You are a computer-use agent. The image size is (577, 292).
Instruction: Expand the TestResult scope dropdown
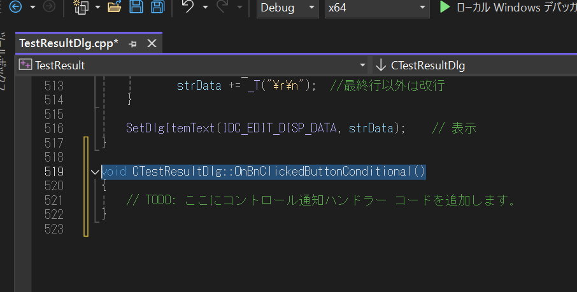tap(362, 66)
